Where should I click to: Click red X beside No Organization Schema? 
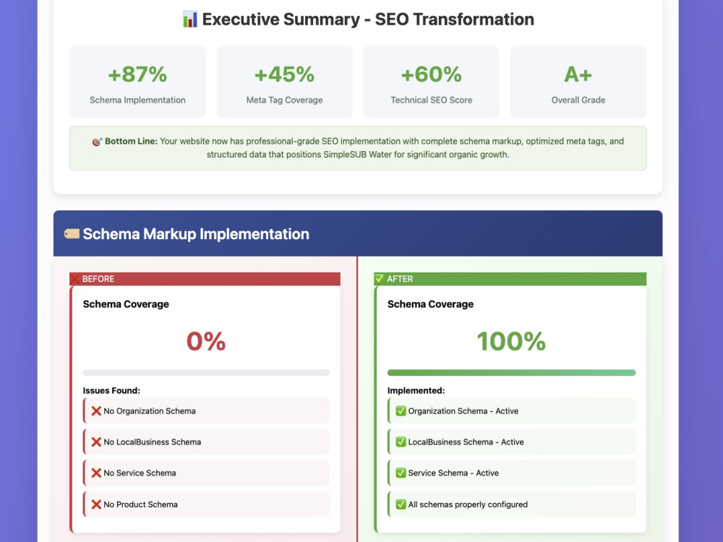tap(96, 411)
